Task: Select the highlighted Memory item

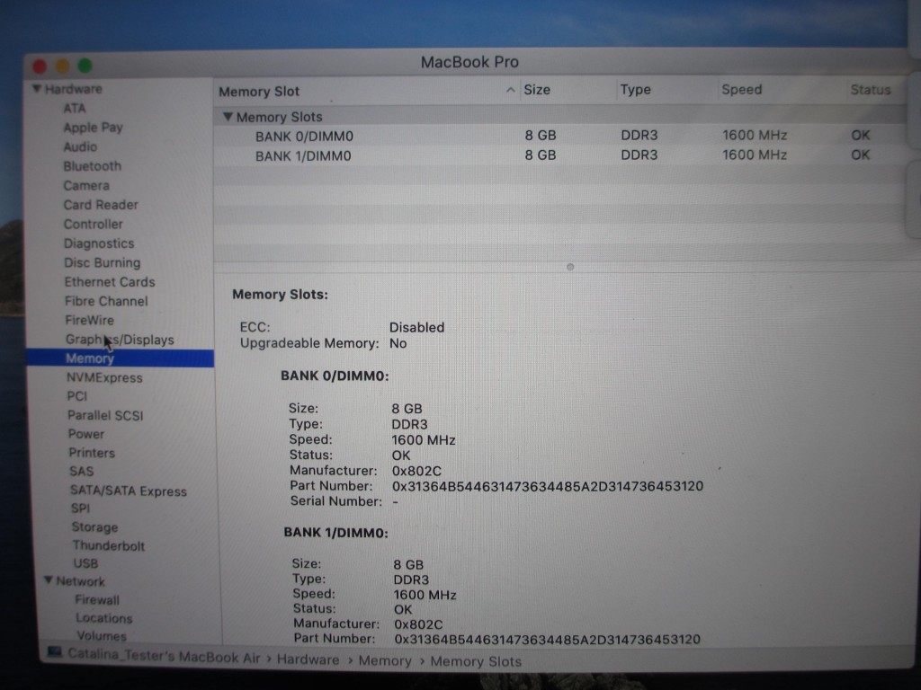Action: tap(120, 358)
